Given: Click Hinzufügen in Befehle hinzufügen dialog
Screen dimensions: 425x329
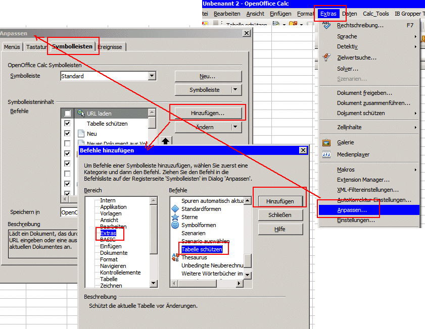Looking at the screenshot, I should [x=280, y=201].
